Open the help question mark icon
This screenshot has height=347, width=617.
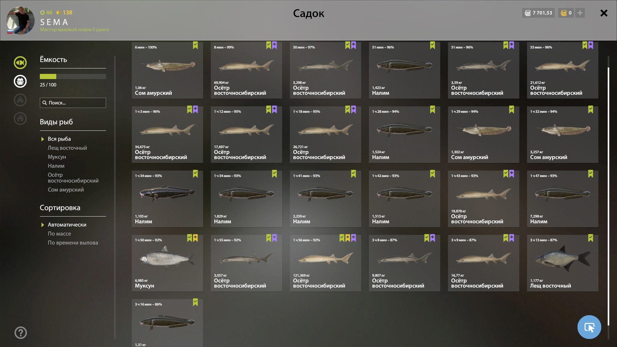pos(21,333)
